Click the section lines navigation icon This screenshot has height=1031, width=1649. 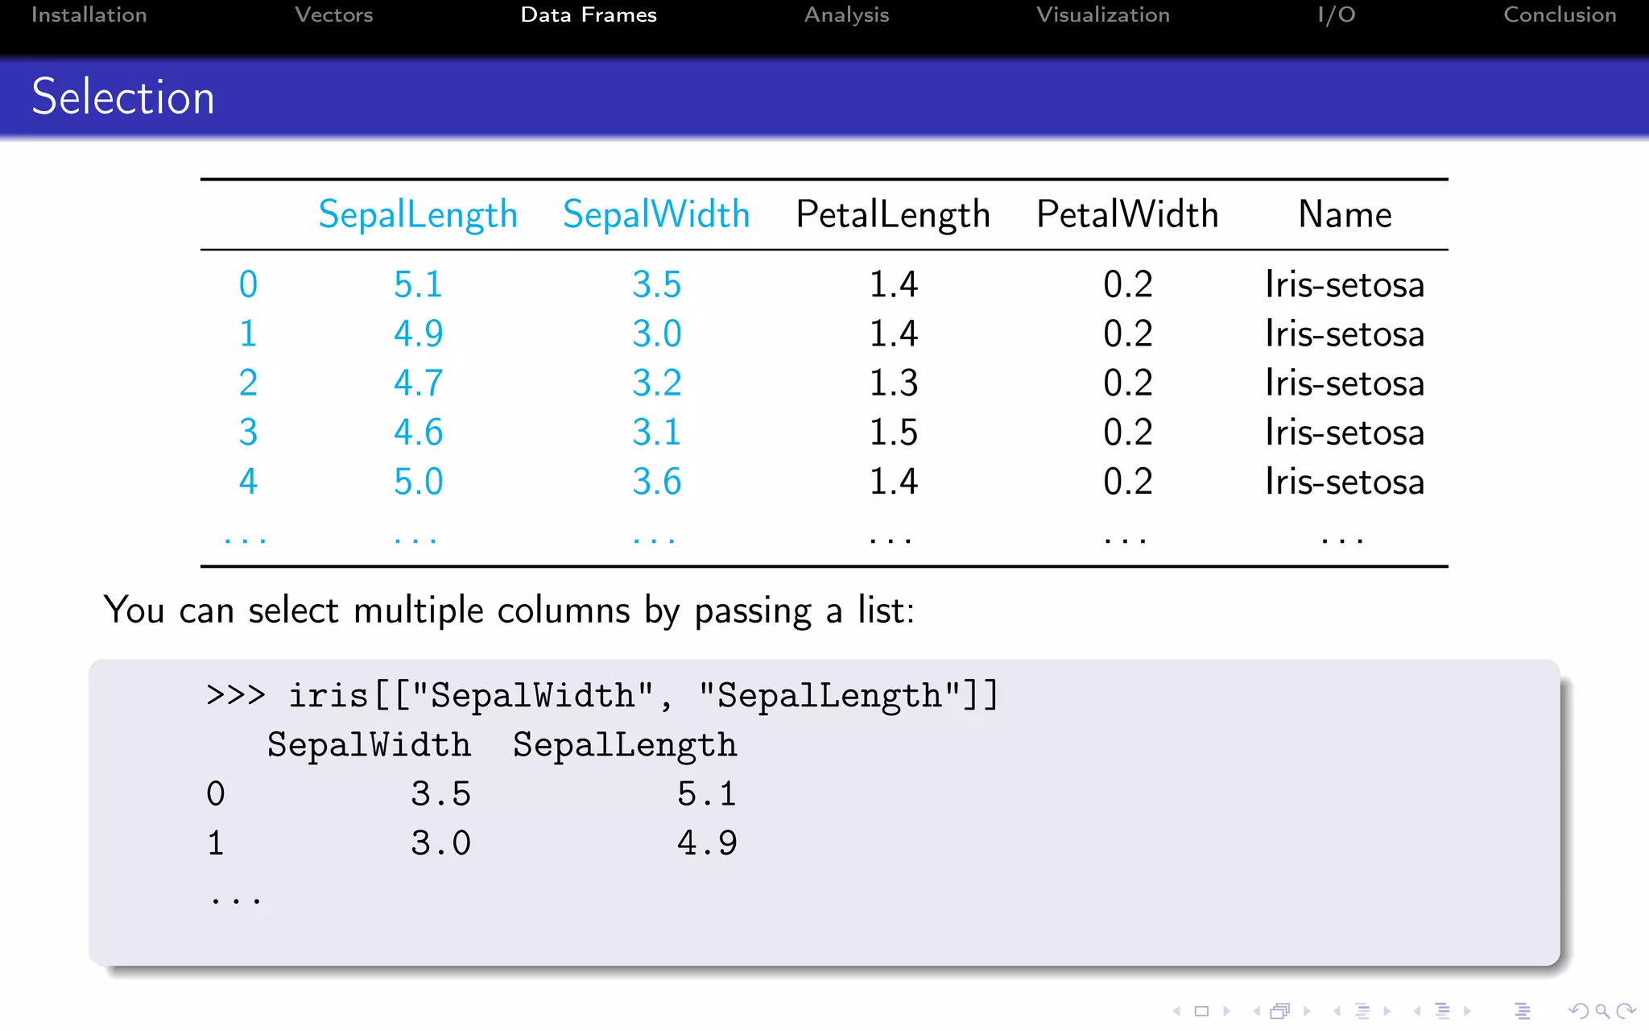[x=1442, y=1011]
